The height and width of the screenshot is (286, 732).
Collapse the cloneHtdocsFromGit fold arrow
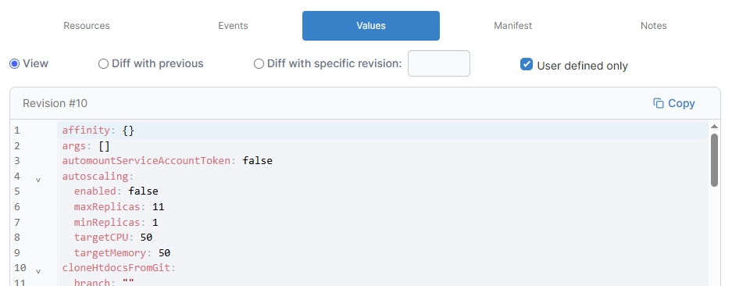tap(38, 271)
